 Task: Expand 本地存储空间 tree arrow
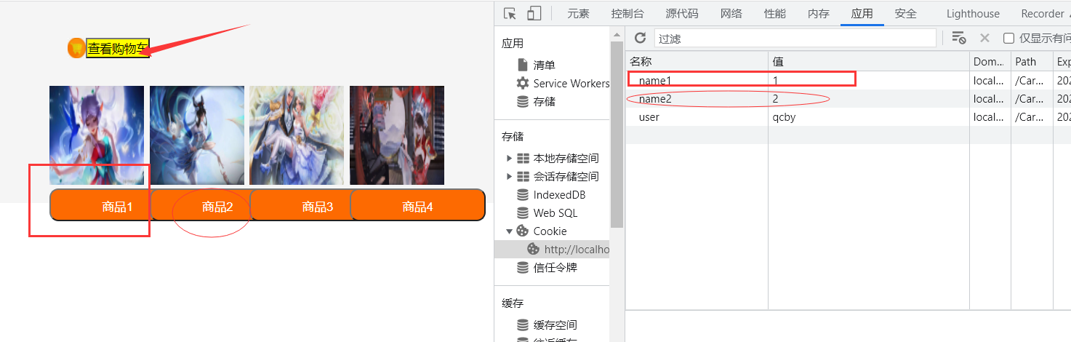pos(509,158)
